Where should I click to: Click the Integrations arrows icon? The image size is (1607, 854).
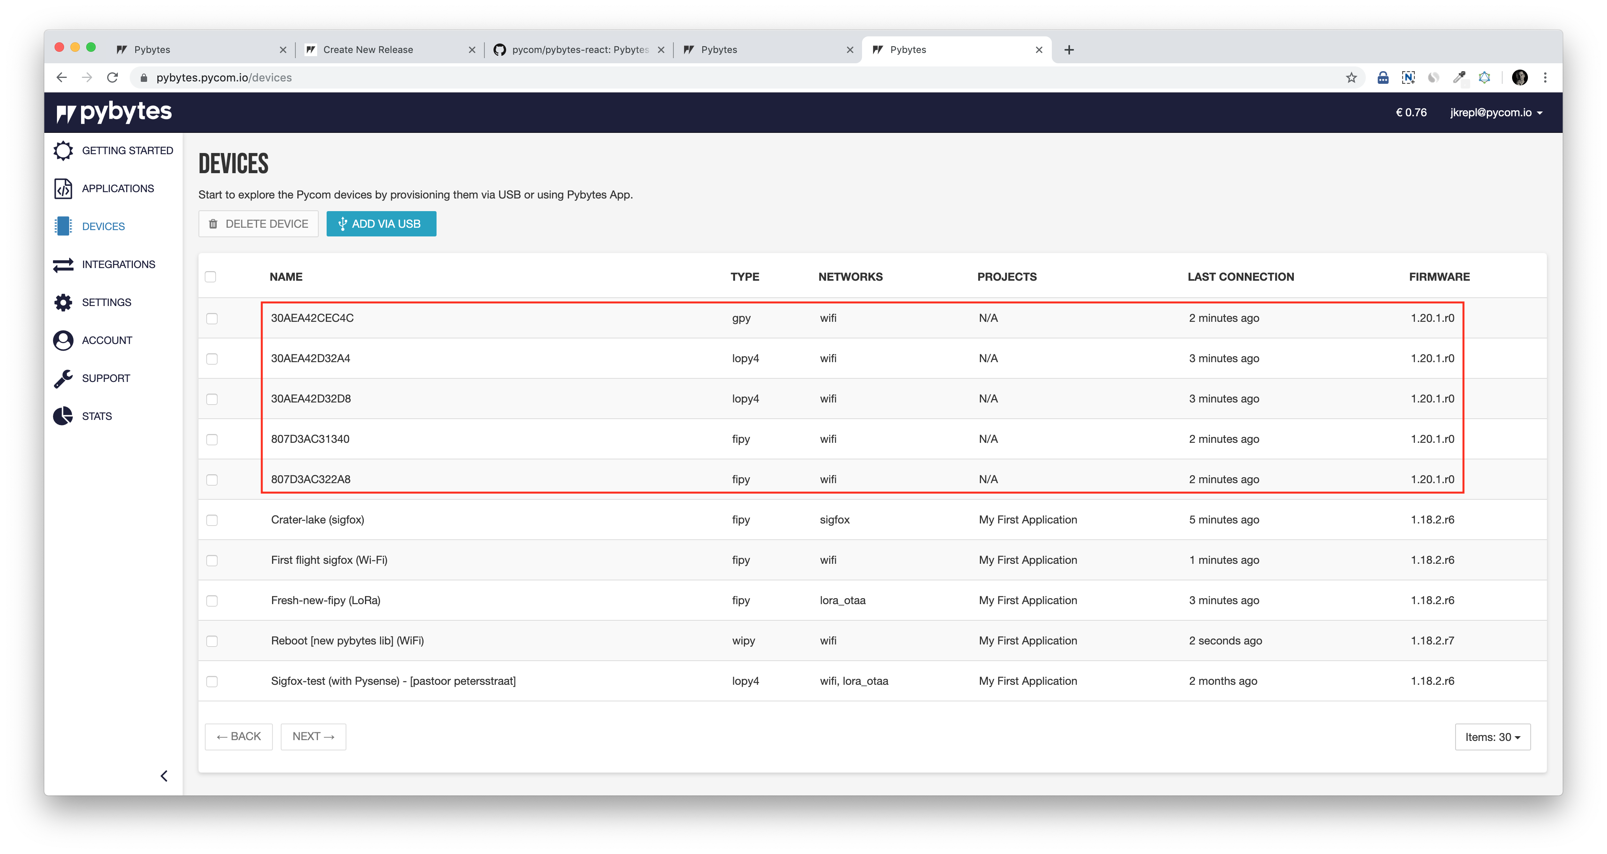click(63, 265)
